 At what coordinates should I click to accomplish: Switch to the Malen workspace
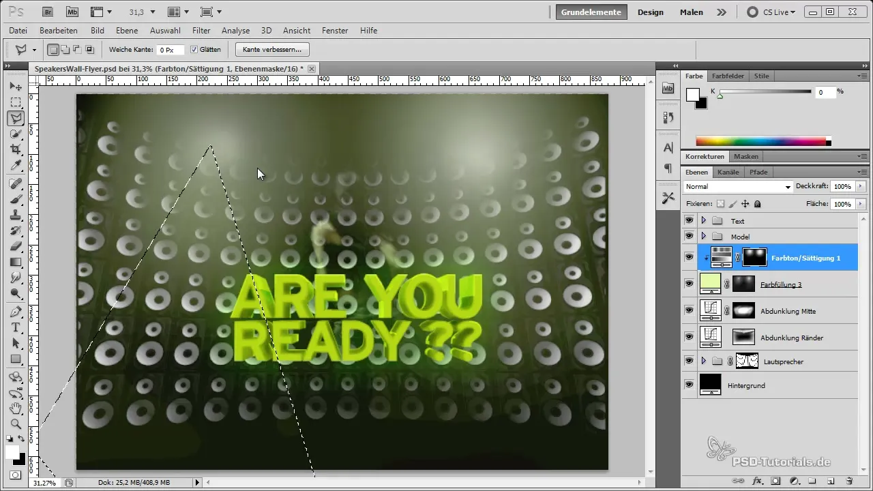tap(692, 12)
